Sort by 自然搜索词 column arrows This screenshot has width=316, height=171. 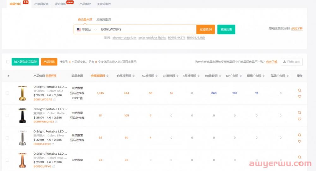(134, 76)
